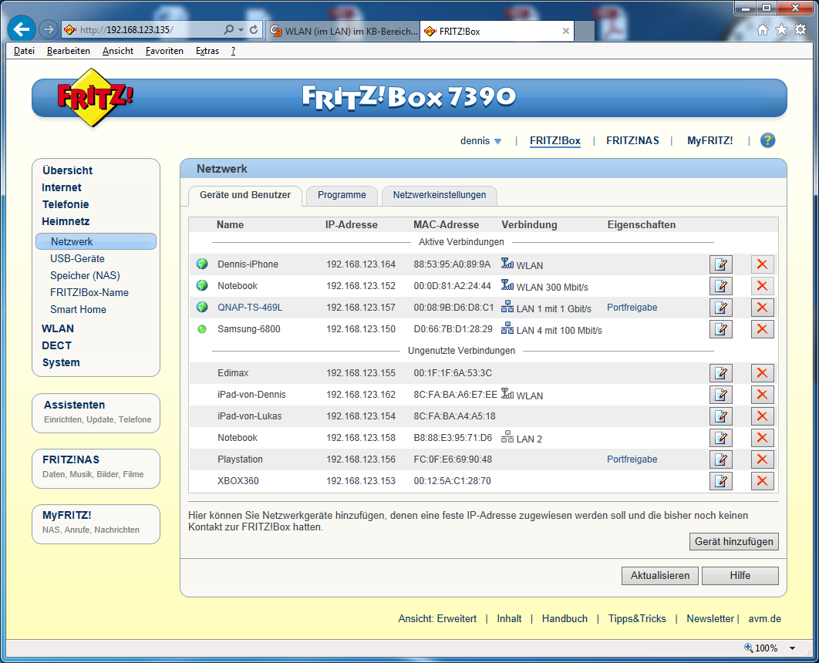The width and height of the screenshot is (819, 663).
Task: Click the Aktualisieren button
Action: 660,576
